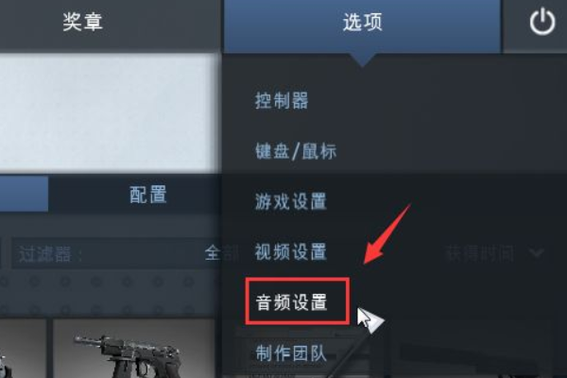Select the black pistol item thumbnail
Viewport: 567px width, 378px height.
point(134,349)
